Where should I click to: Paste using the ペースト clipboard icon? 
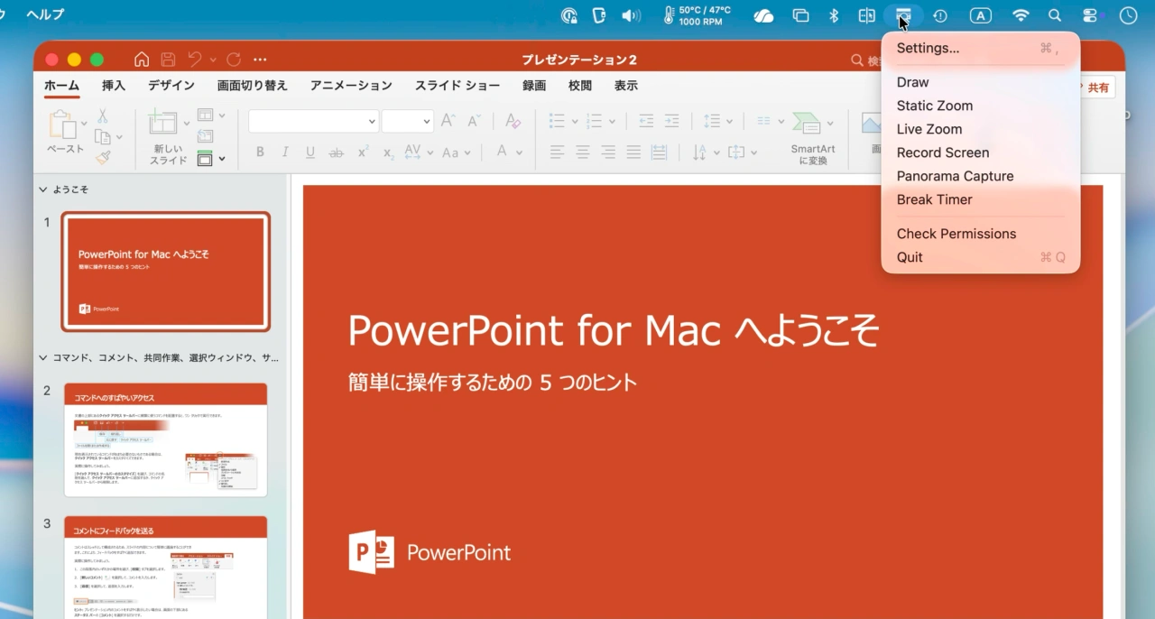tap(62, 125)
